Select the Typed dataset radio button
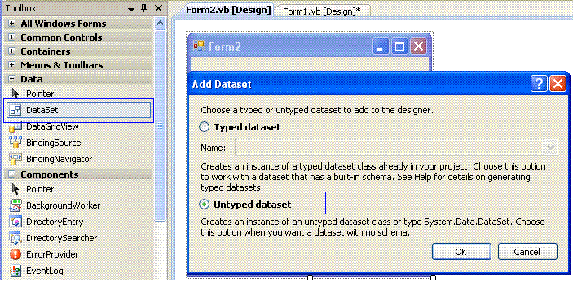Screen dimensions: 573x304 204,127
